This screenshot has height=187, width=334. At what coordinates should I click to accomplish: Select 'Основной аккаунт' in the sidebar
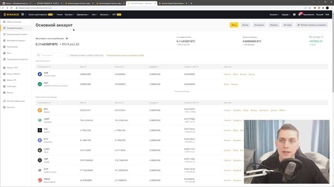pyautogui.click(x=15, y=28)
